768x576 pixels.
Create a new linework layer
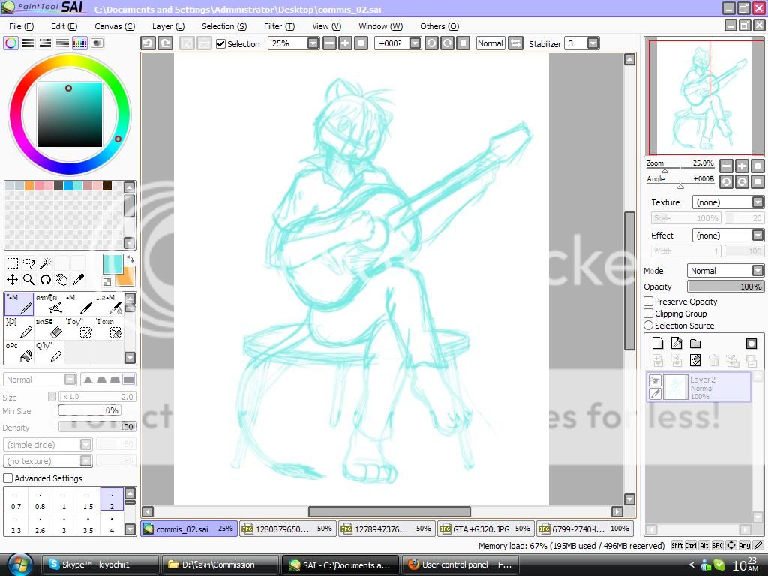676,343
